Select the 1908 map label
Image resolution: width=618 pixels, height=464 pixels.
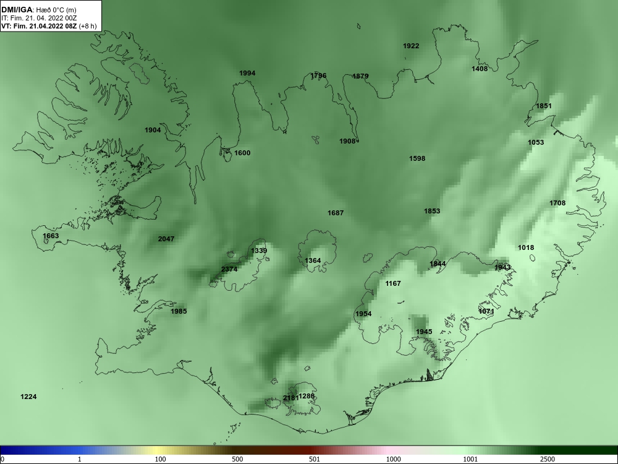347,141
